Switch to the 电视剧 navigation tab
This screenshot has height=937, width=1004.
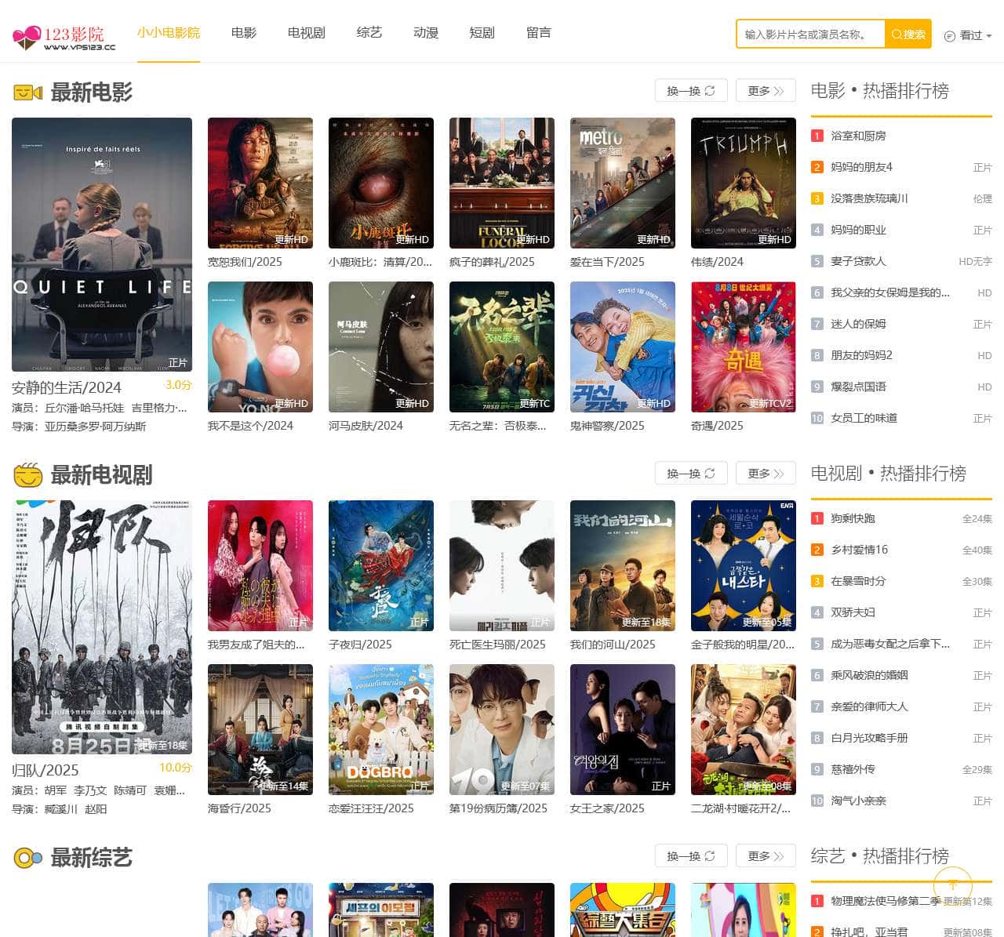point(306,33)
